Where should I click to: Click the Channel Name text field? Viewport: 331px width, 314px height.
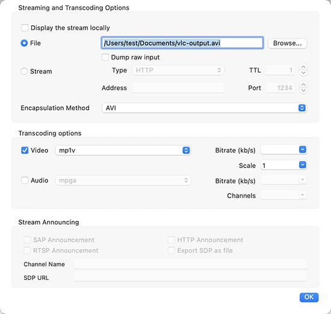(190, 264)
